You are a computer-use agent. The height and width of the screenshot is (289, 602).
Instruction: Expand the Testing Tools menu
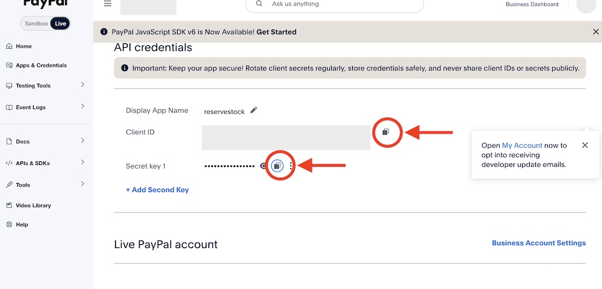[x=82, y=85]
